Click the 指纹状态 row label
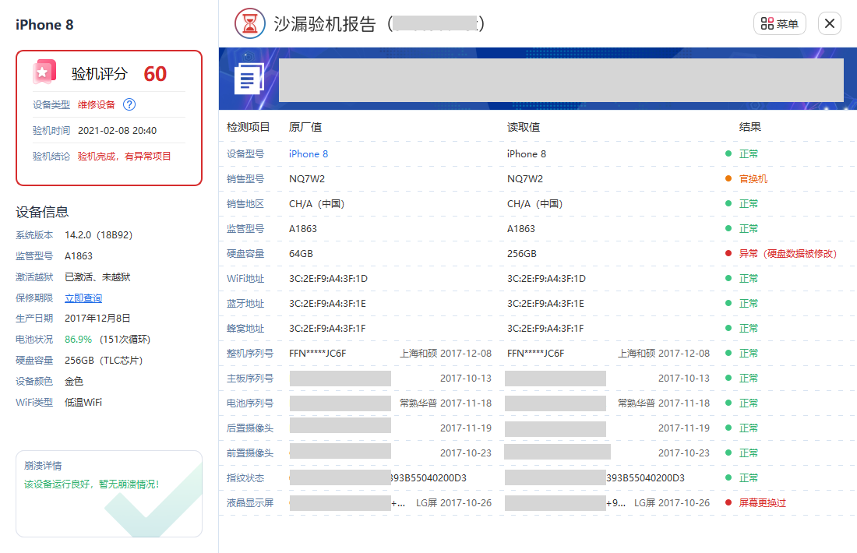Image resolution: width=857 pixels, height=553 pixels. click(245, 478)
